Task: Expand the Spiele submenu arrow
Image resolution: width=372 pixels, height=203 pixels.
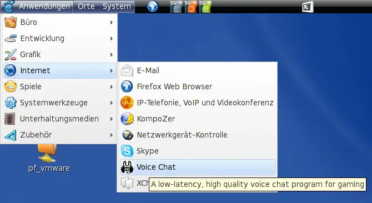Action: coord(112,87)
